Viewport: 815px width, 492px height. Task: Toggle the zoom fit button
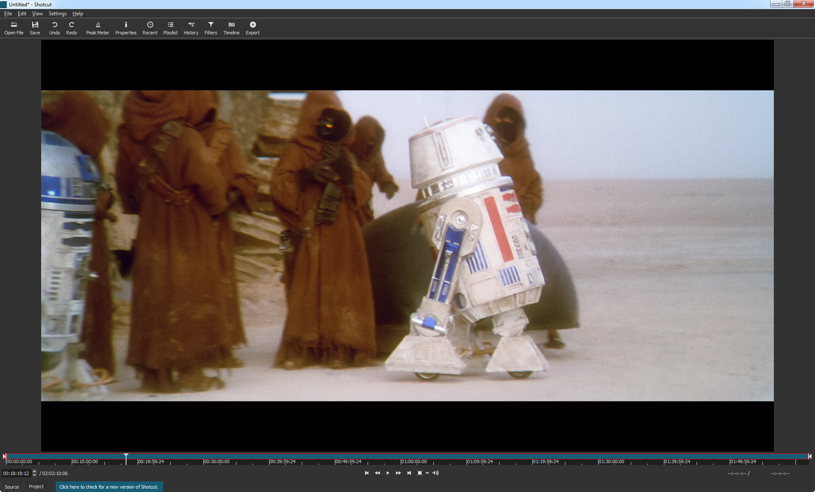(x=420, y=473)
